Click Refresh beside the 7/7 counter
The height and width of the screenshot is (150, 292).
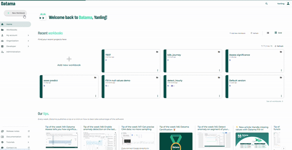(x=279, y=46)
